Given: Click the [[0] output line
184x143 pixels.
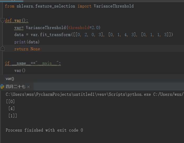Looking at the screenshot, I should [10, 101].
